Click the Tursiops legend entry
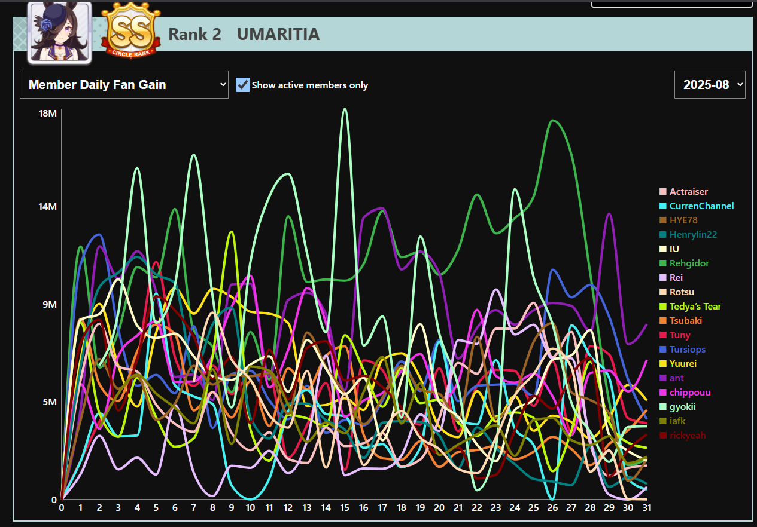Screen dimensions: 757x527 682,350
